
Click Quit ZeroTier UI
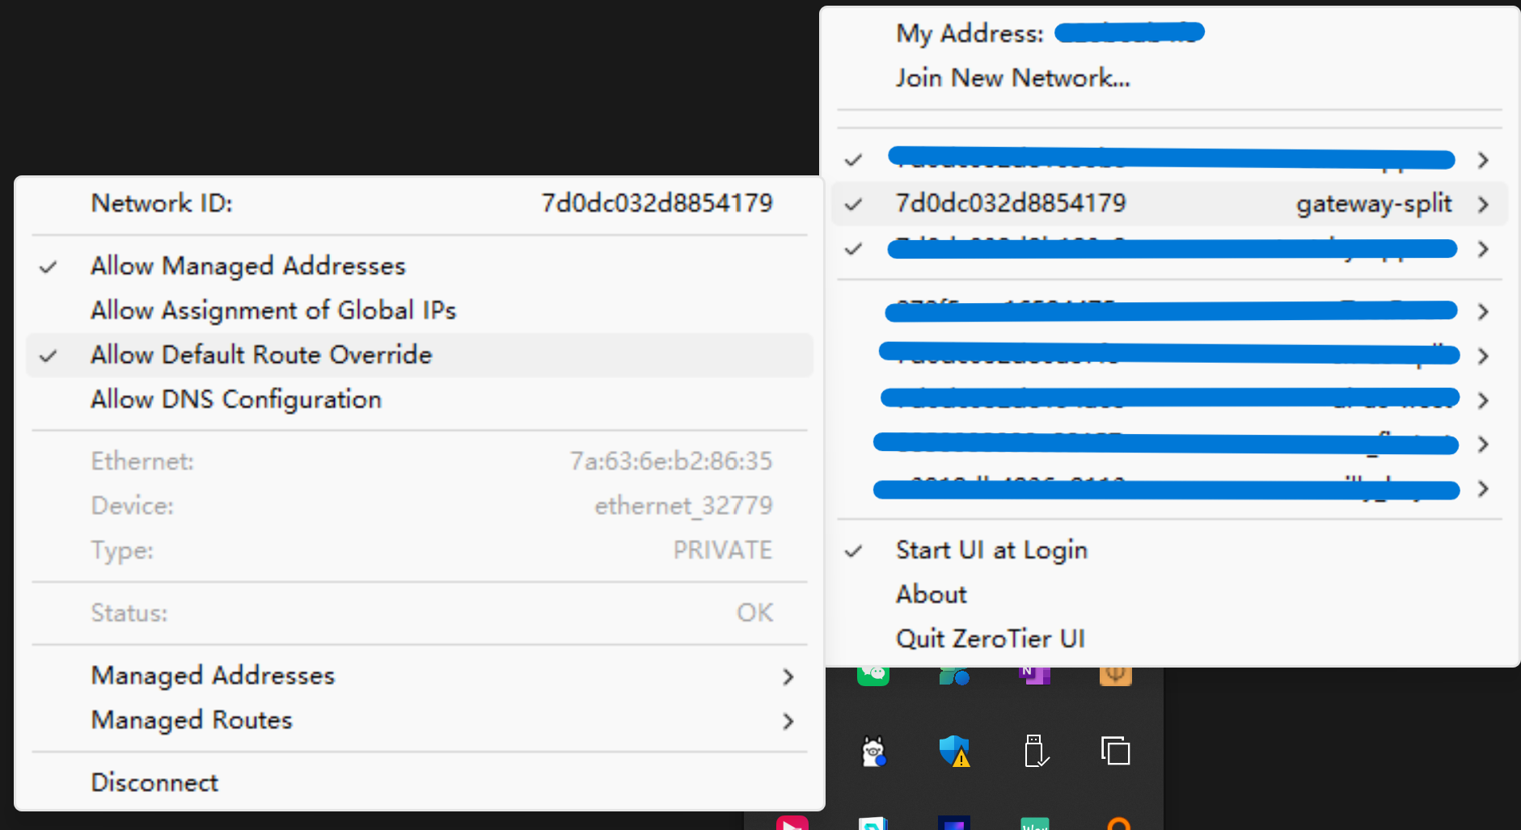(1169, 639)
